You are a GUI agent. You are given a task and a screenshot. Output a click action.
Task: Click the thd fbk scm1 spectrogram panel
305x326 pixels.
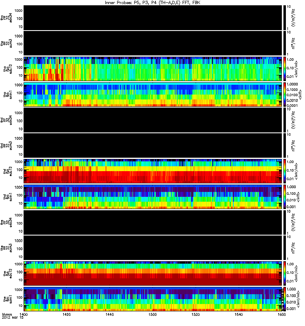(152, 197)
